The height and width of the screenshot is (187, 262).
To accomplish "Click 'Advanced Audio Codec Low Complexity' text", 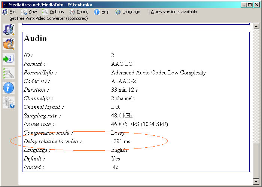I will point(158,73).
